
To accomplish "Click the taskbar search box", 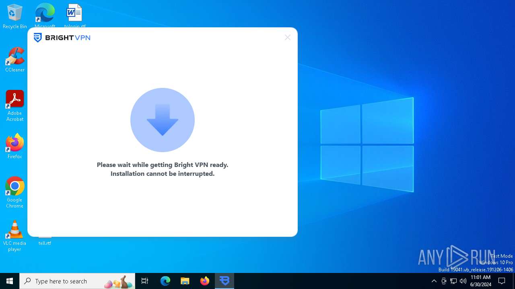I will coord(78,281).
